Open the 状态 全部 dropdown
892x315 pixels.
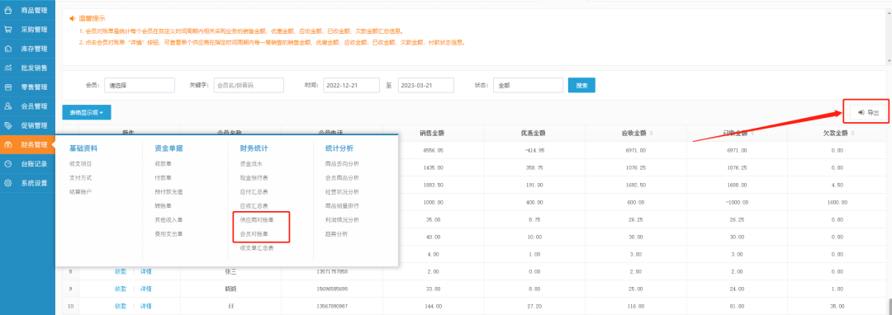[528, 85]
